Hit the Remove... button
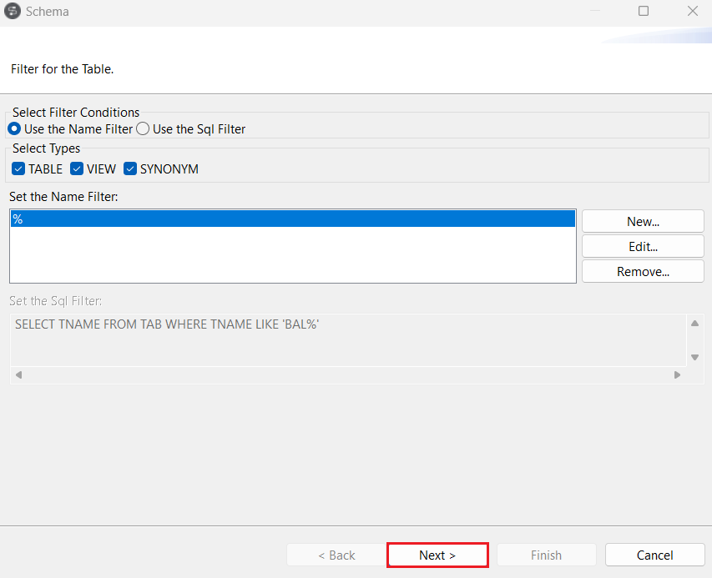This screenshot has width=712, height=578. point(643,272)
